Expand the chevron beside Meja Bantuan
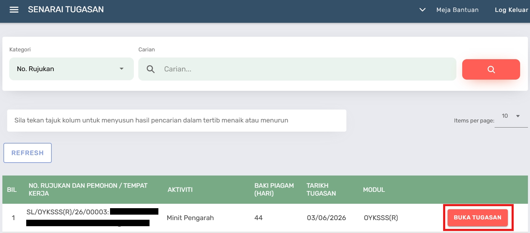530x233 pixels. pyautogui.click(x=422, y=10)
